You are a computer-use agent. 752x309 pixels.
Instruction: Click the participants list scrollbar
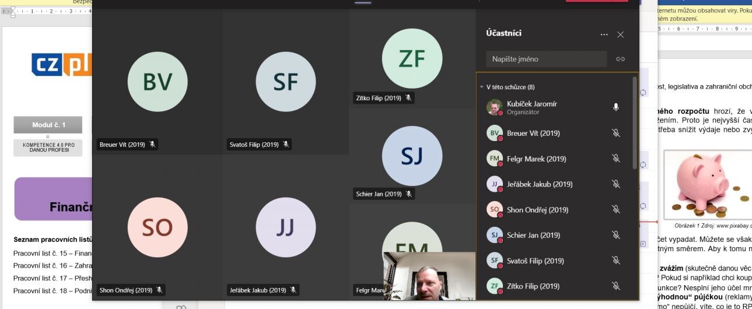point(635,122)
